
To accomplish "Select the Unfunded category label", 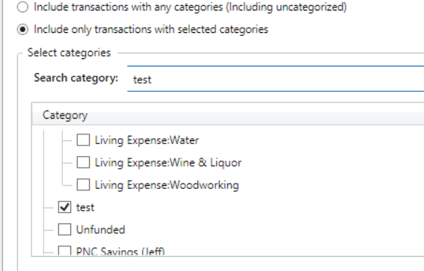I will (x=101, y=230).
